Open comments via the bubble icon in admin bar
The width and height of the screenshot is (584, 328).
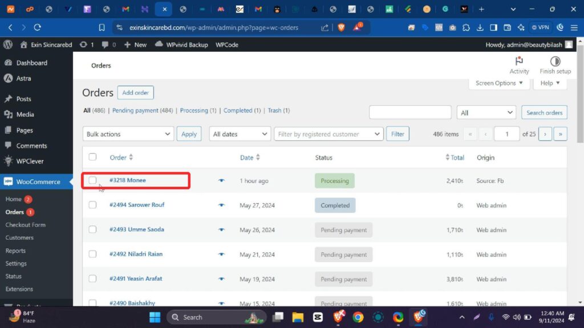pyautogui.click(x=104, y=44)
